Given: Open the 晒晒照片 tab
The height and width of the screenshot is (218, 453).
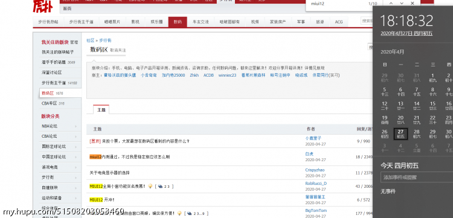Looking at the screenshot, I should point(112,22).
